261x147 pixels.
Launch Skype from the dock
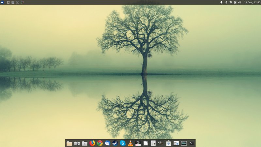click(x=123, y=143)
